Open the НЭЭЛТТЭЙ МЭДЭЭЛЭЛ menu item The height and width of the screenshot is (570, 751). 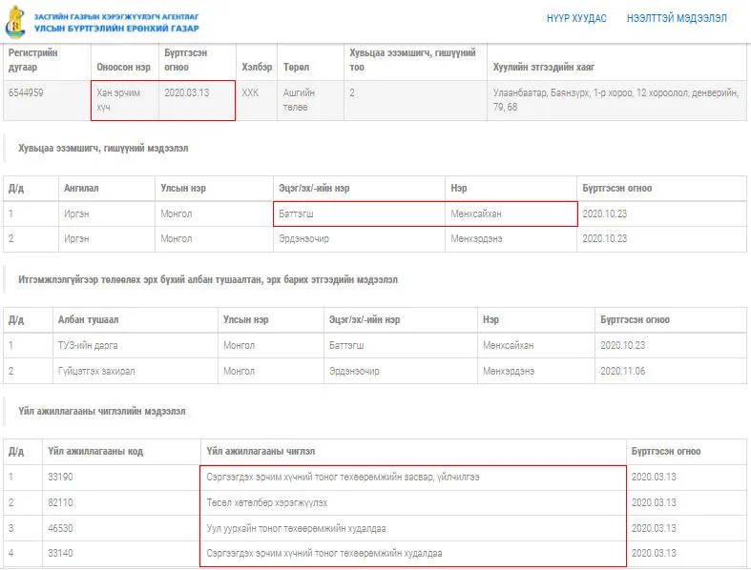[677, 18]
